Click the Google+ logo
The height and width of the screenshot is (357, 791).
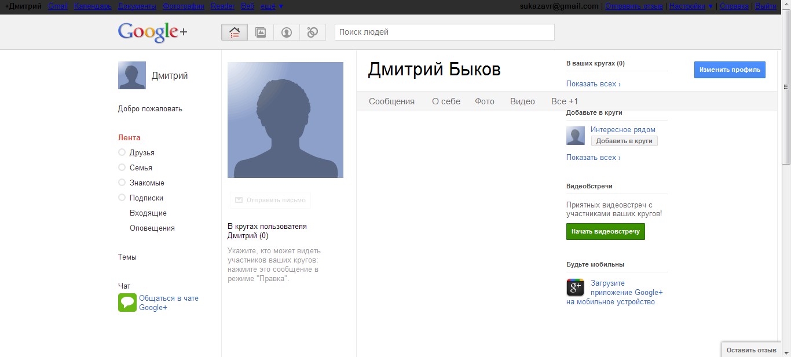(x=153, y=32)
